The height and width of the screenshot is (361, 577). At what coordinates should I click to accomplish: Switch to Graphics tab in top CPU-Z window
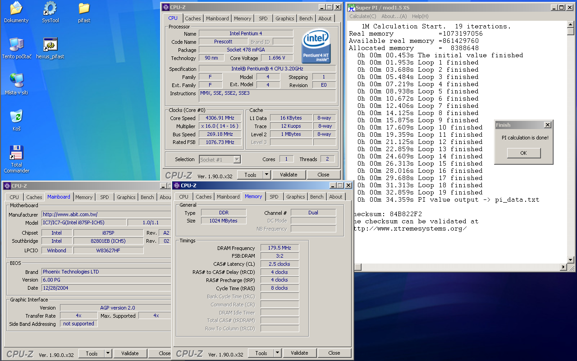click(284, 19)
